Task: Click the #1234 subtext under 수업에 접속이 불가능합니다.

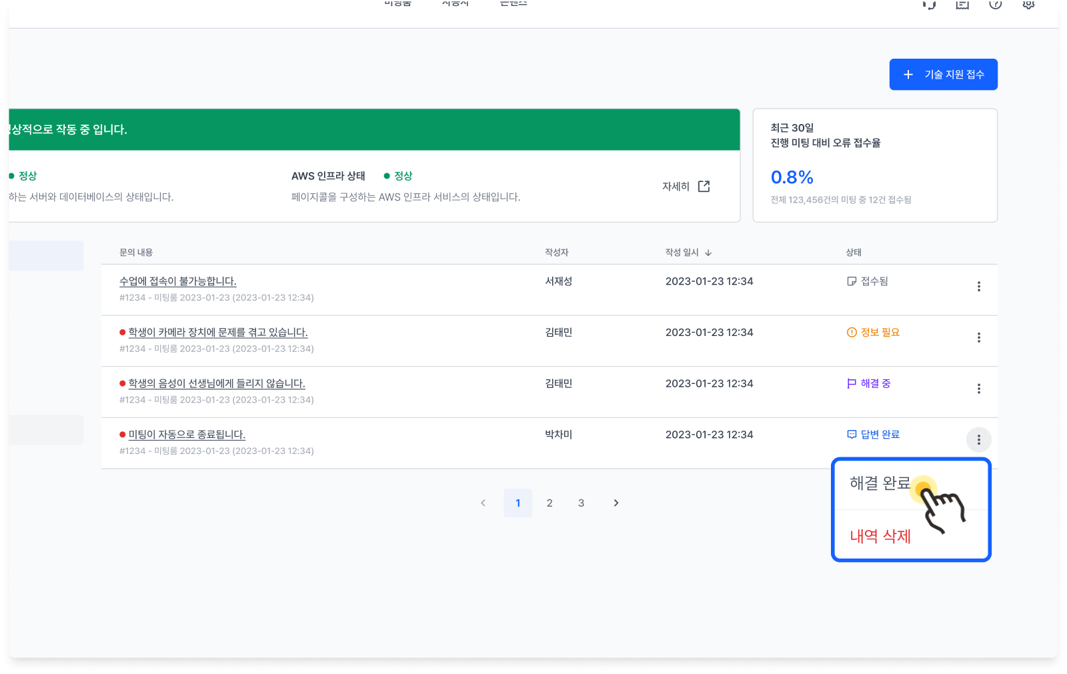Action: 217,298
